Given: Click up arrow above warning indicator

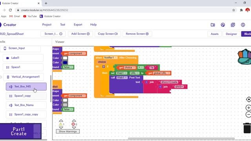Looking at the screenshot, I should [61, 121].
